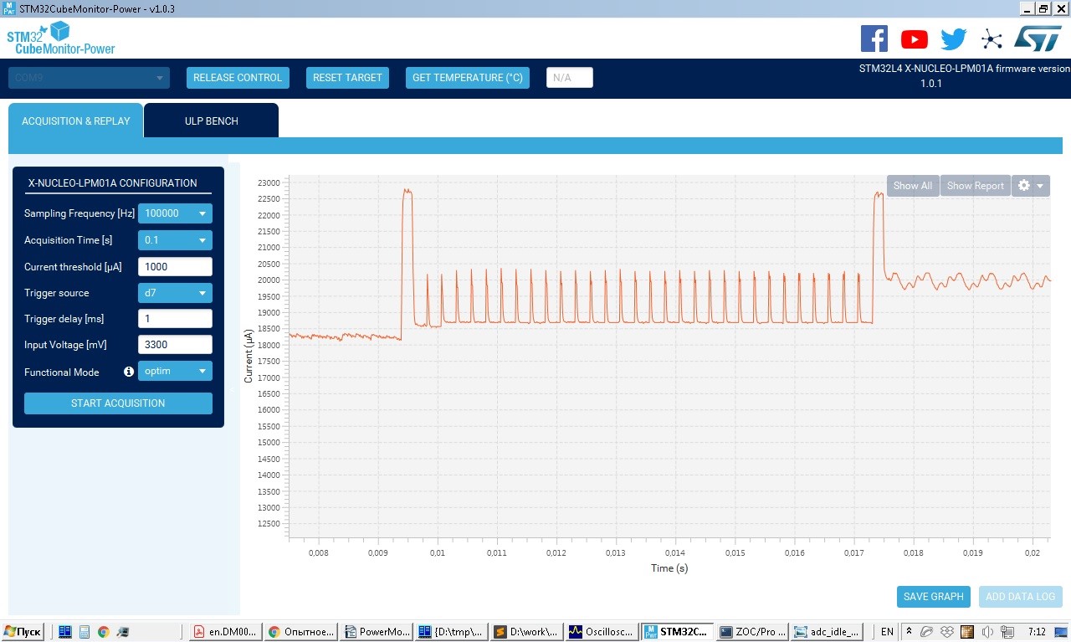Open the Dropbox tray icon
1071x642 pixels.
click(x=947, y=632)
